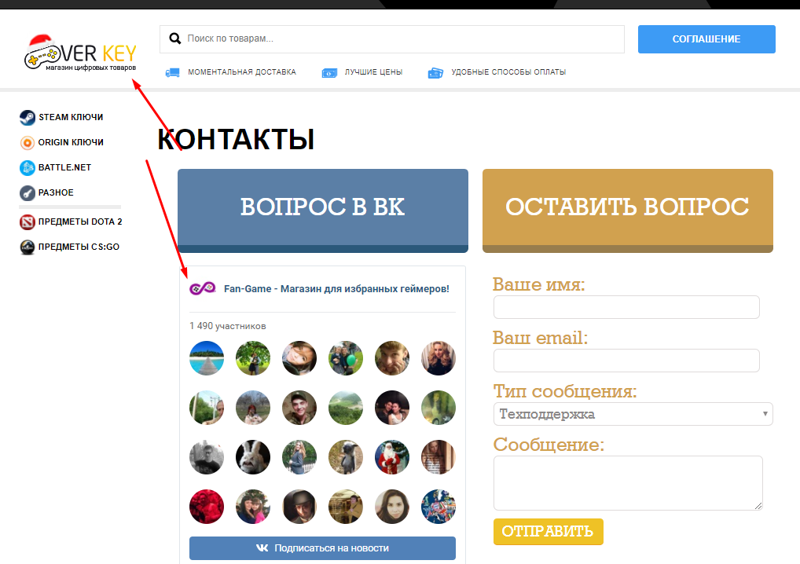Click the delivery truck icon
This screenshot has height=564, width=800.
point(172,72)
